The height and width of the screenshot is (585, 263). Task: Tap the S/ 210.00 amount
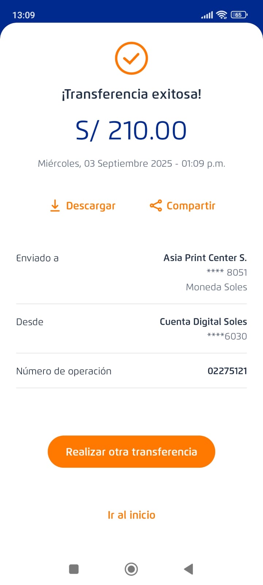point(131,131)
